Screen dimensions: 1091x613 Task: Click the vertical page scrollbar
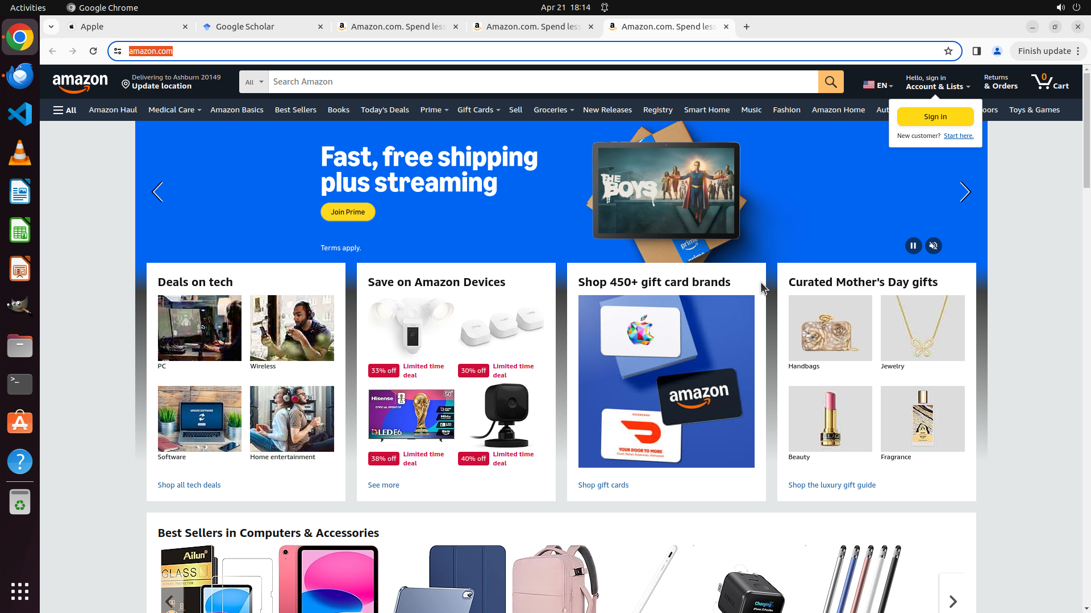pyautogui.click(x=1086, y=128)
